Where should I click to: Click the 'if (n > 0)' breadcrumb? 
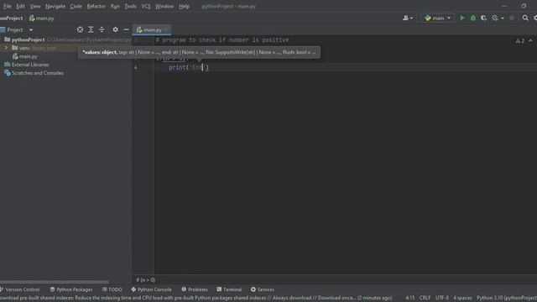[x=145, y=280]
